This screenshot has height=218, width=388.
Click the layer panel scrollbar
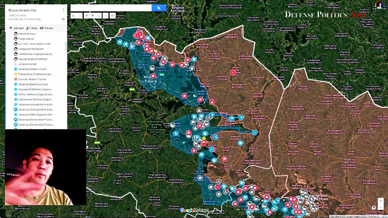[x=65, y=46]
